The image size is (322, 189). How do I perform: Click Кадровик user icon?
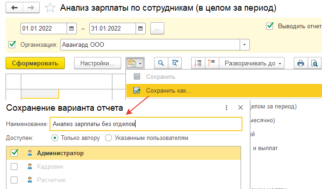30,166
